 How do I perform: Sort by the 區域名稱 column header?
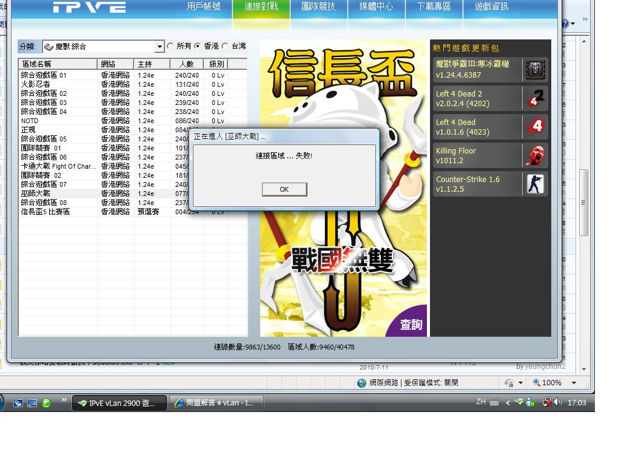58,64
